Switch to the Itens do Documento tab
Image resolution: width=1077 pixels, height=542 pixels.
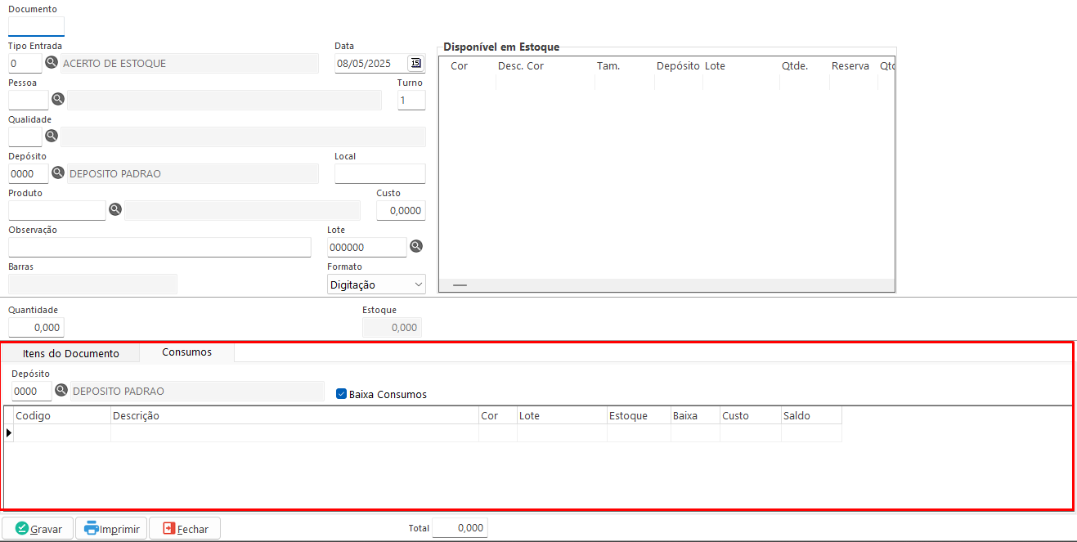(x=71, y=353)
